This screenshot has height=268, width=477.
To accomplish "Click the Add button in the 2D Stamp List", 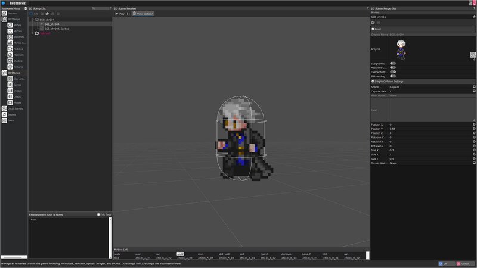I will [34, 14].
